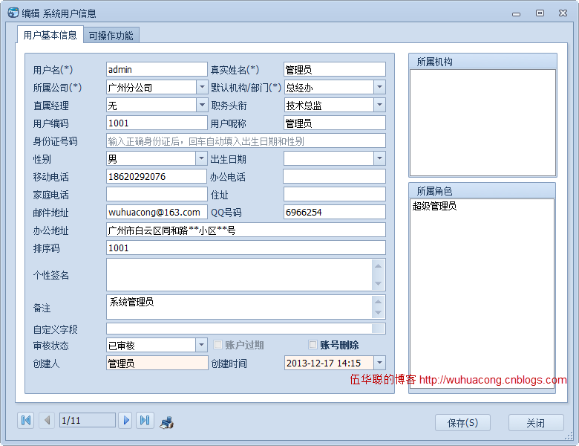The width and height of the screenshot is (579, 446).
Task: Click the print icon
Action: tap(167, 422)
